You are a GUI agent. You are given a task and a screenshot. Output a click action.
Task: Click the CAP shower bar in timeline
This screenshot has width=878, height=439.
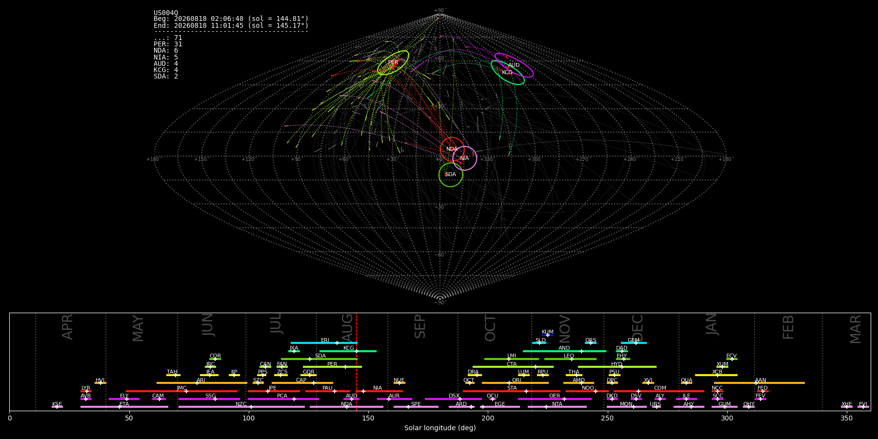[x=302, y=383]
